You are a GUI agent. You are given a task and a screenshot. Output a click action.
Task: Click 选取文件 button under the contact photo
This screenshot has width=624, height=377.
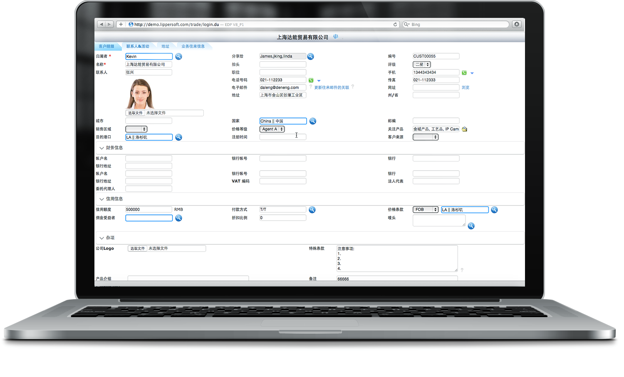135,113
